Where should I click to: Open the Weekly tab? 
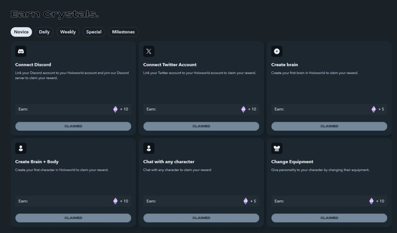click(68, 32)
